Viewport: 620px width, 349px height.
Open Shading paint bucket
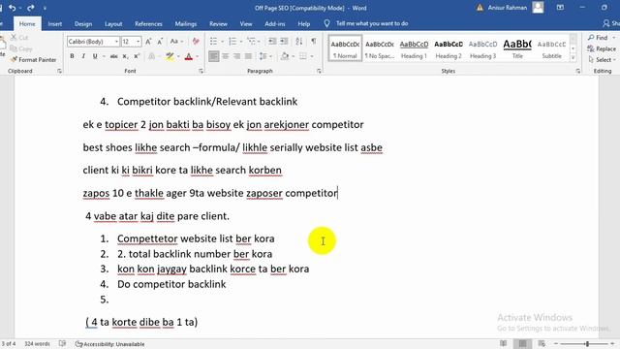[284, 56]
